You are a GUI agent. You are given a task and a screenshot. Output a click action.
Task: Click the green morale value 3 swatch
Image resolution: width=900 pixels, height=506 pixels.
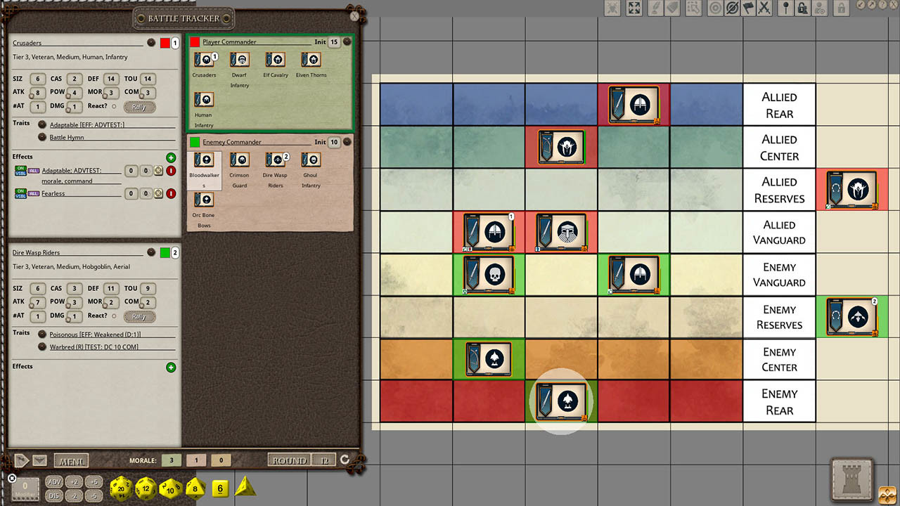171,460
